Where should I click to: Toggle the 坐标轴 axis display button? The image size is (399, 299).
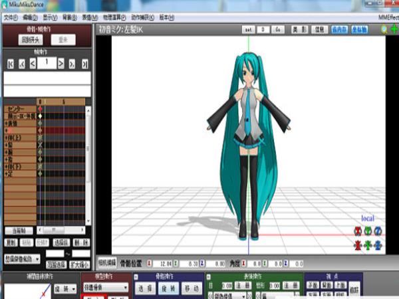coord(360,30)
